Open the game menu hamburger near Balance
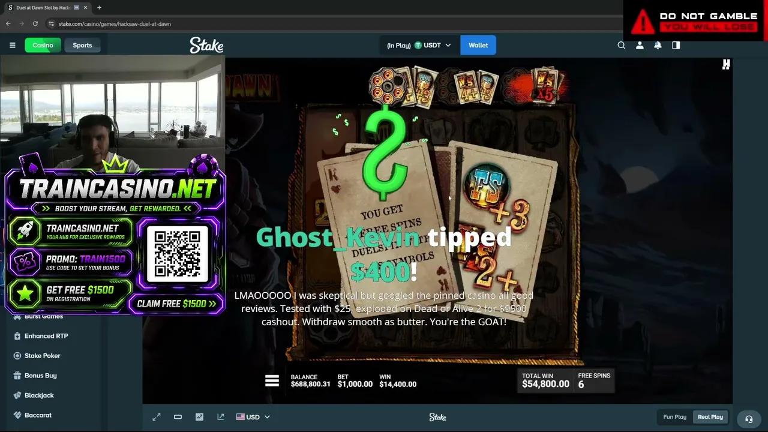Image resolution: width=768 pixels, height=432 pixels. [x=272, y=380]
